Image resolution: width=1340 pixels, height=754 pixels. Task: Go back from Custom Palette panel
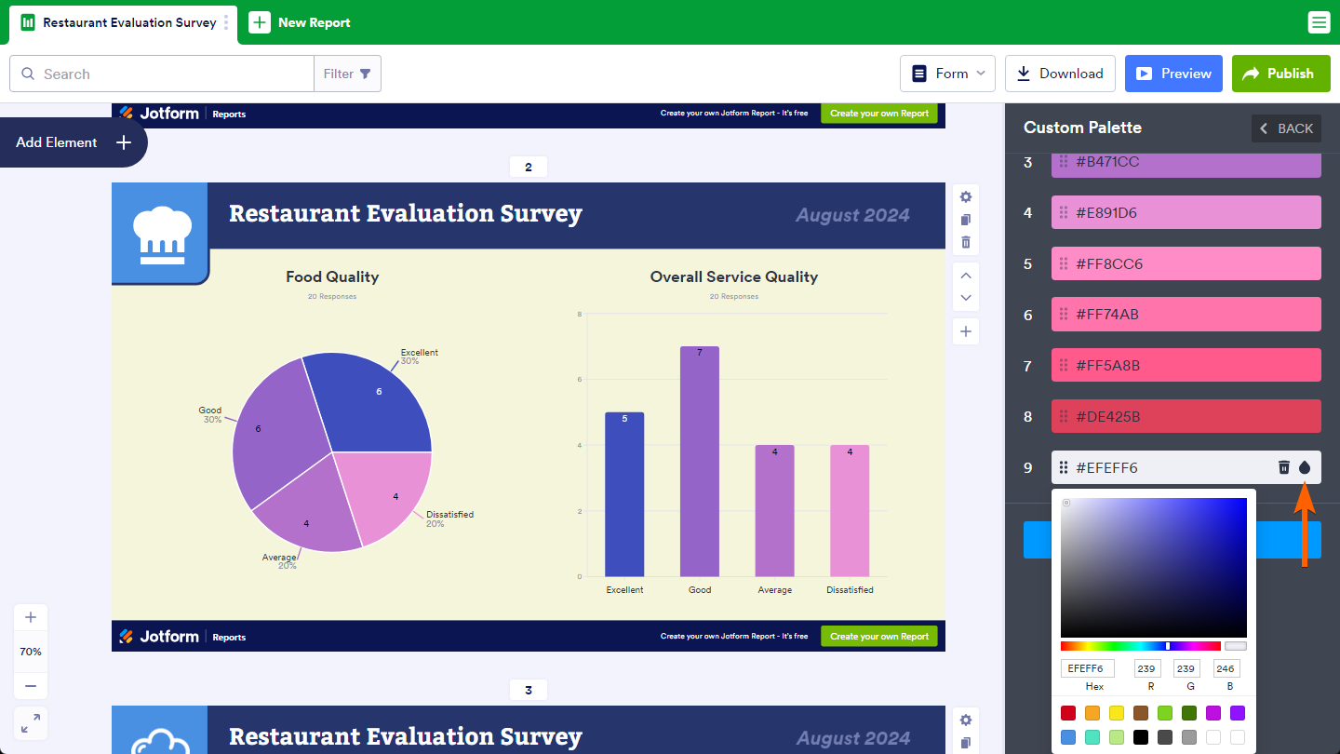point(1286,128)
